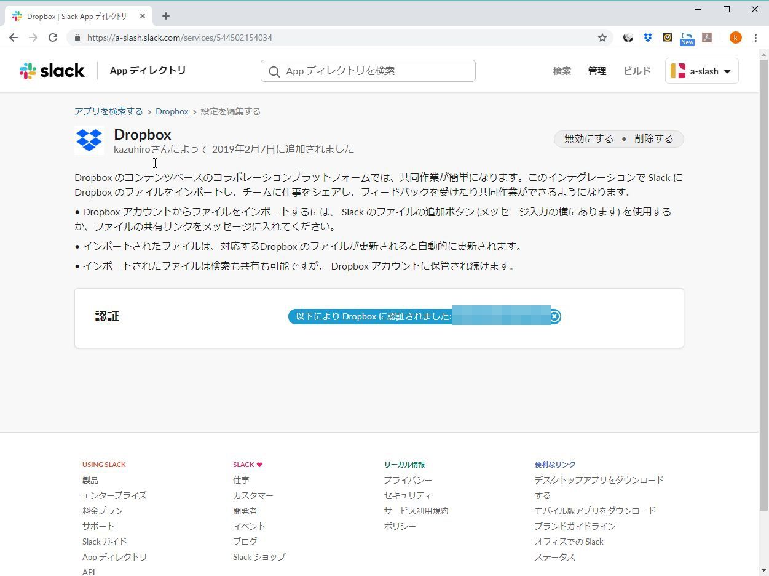The image size is (769, 576).
Task: Click the Slack logo in the header
Action: [x=52, y=71]
